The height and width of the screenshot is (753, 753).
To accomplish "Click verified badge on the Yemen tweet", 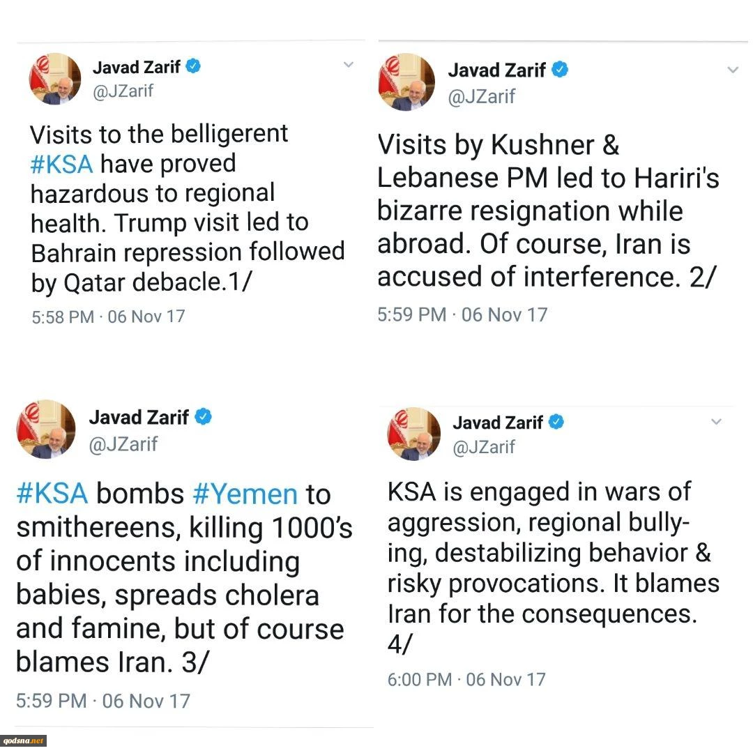I will (203, 416).
